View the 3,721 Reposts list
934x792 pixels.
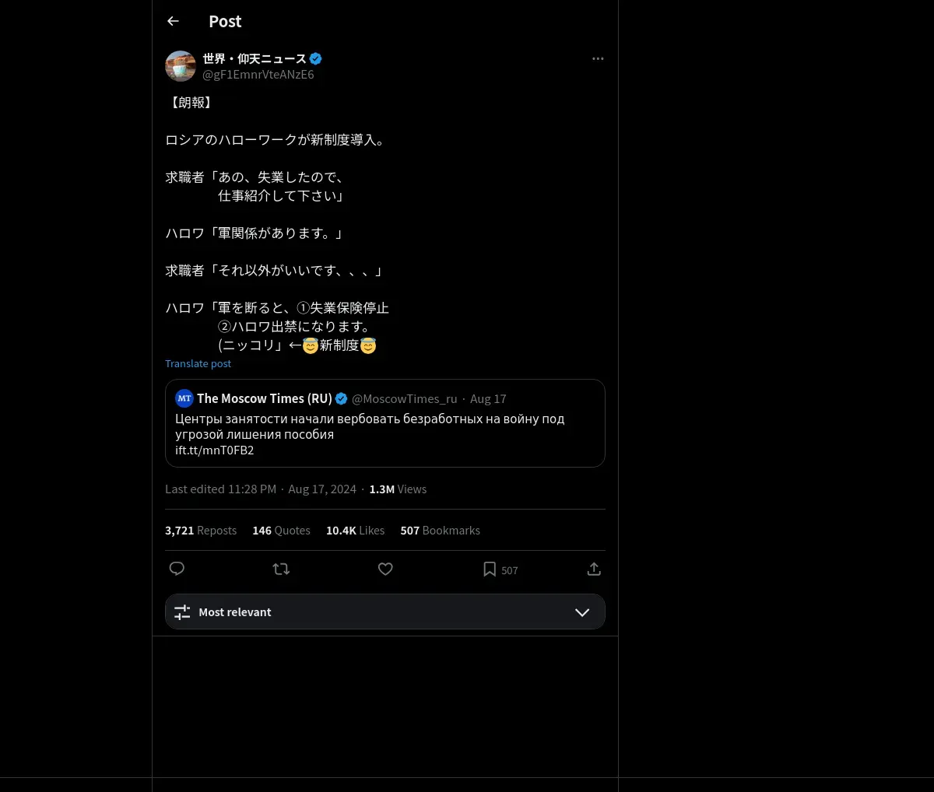pyautogui.click(x=201, y=531)
